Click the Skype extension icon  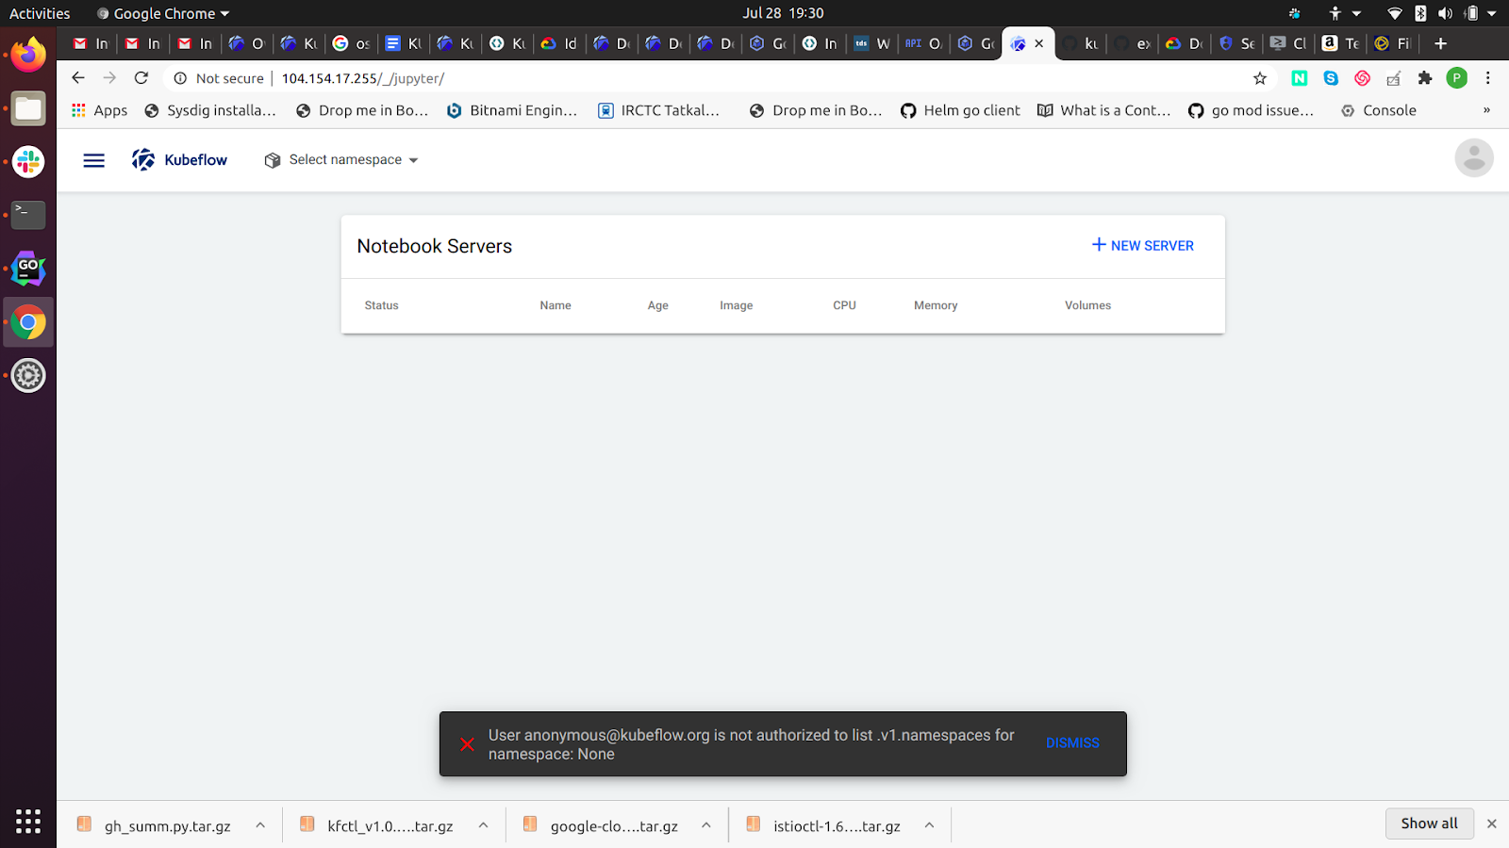pyautogui.click(x=1331, y=78)
